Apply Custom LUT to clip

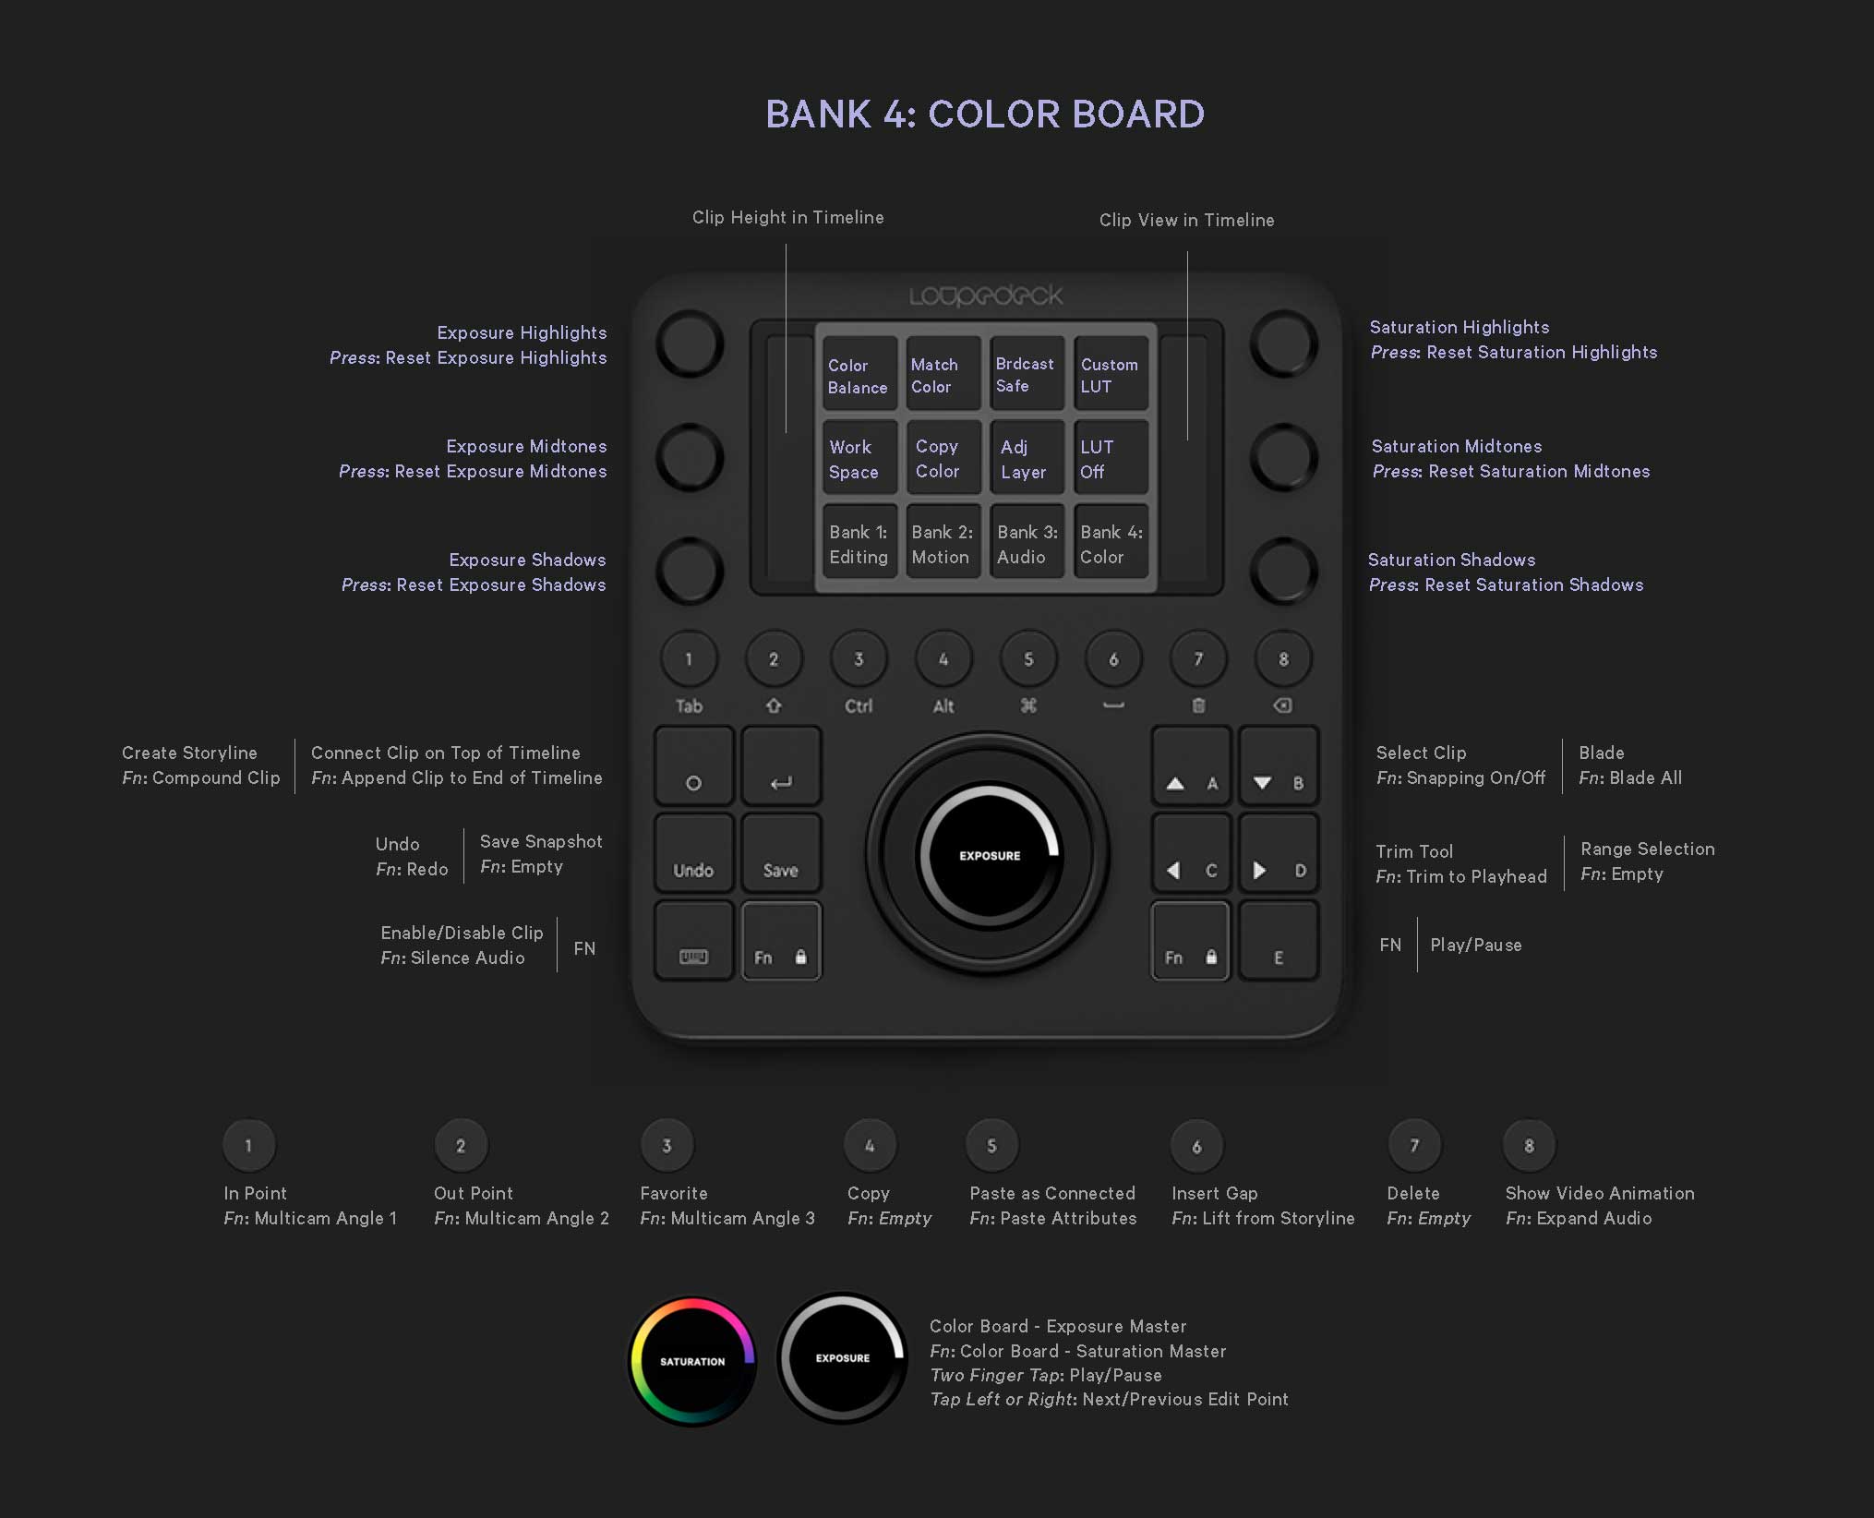click(1109, 377)
